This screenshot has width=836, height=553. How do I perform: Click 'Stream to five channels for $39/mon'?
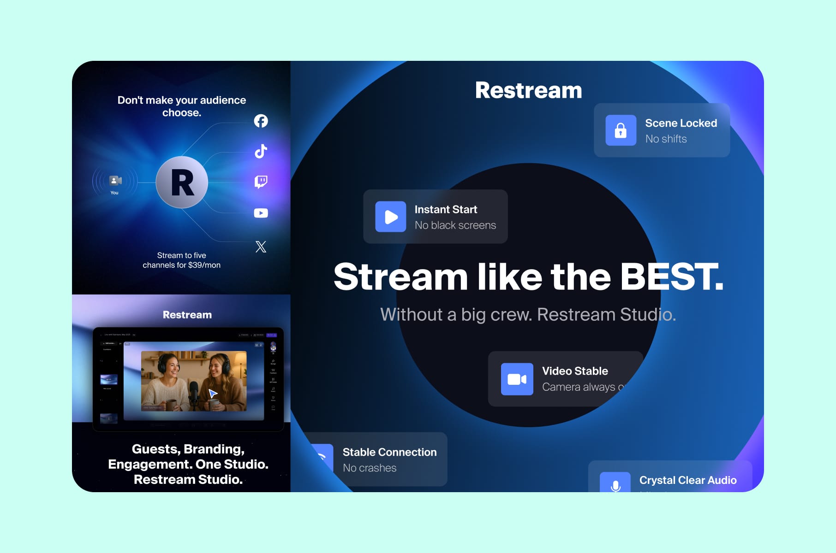click(182, 260)
